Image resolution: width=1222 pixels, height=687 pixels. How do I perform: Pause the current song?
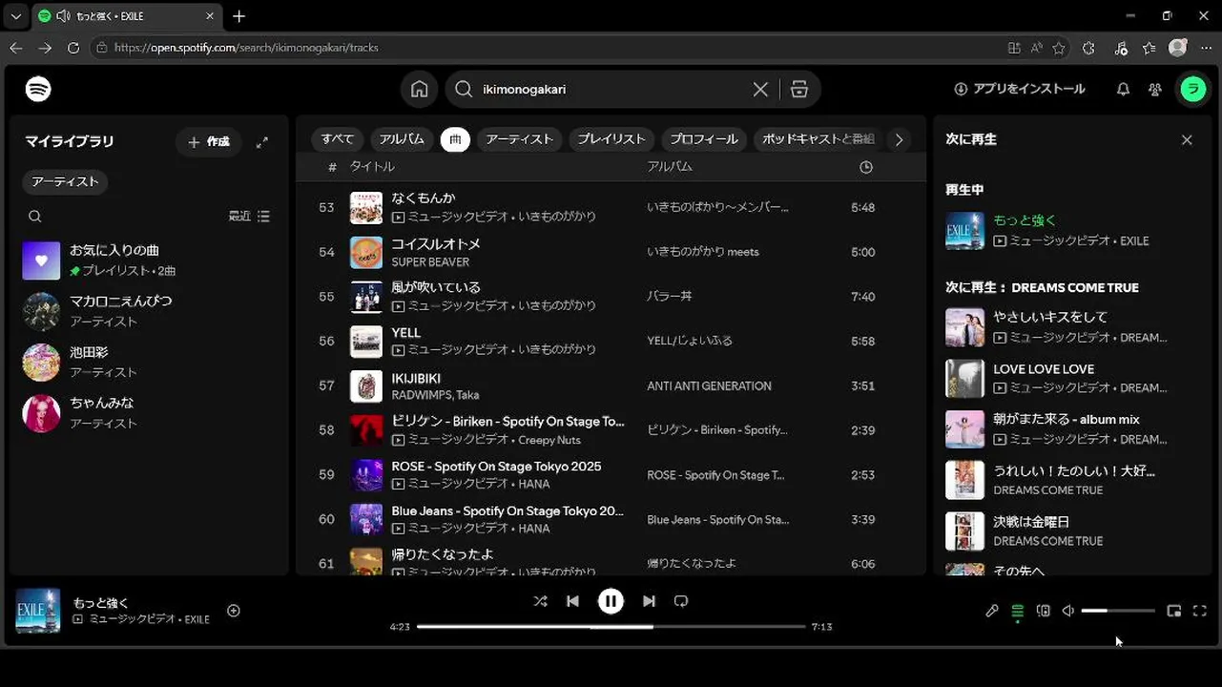(x=611, y=601)
